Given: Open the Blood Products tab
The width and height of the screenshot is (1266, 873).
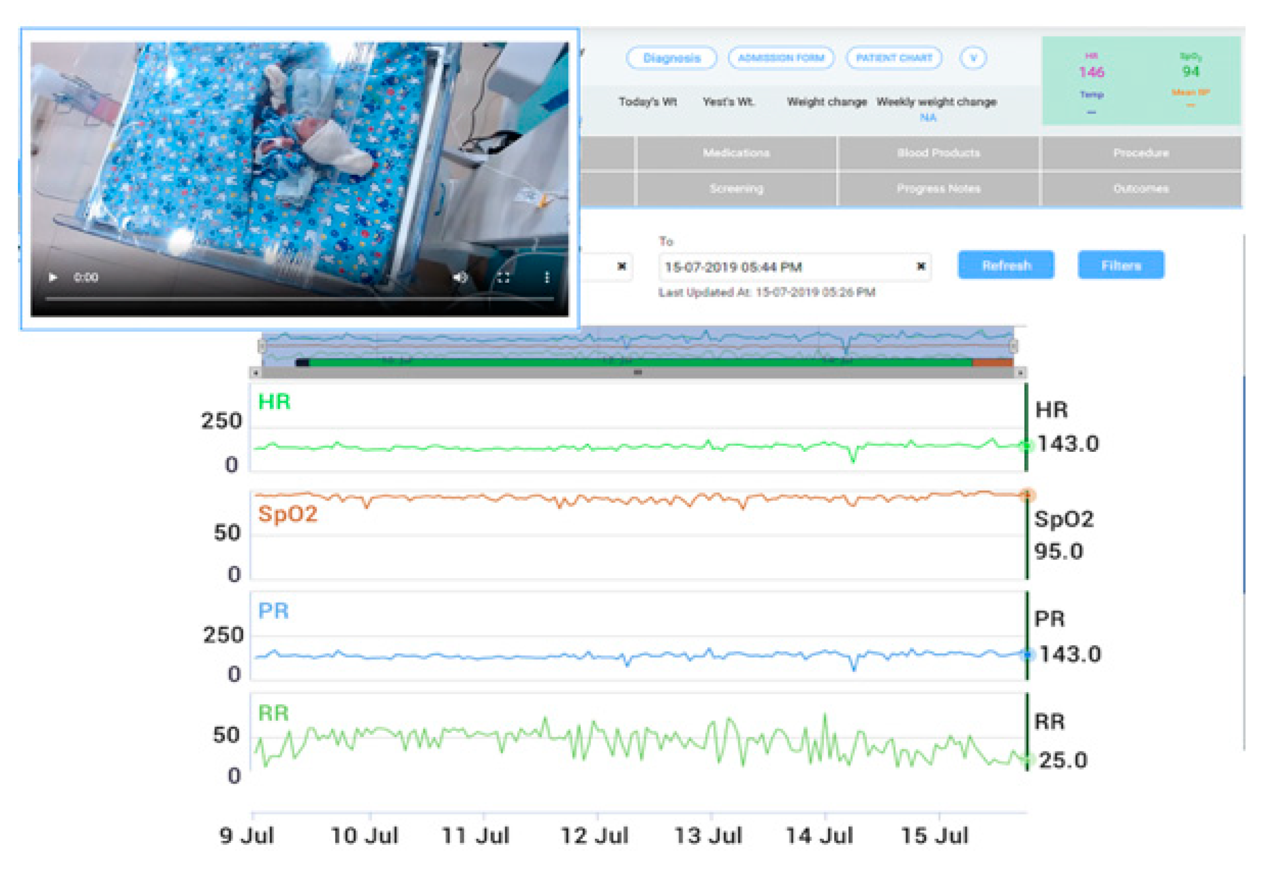Looking at the screenshot, I should (x=938, y=153).
